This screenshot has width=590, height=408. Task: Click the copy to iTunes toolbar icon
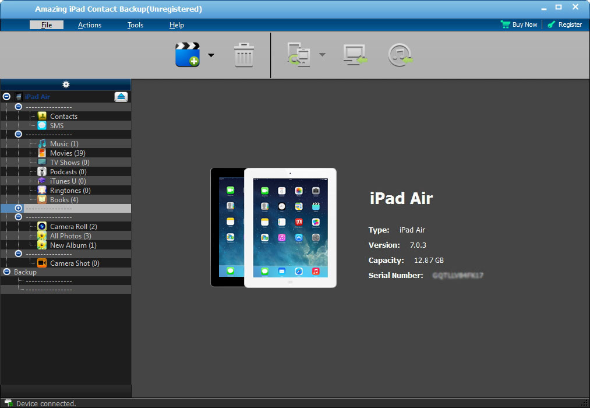click(400, 55)
